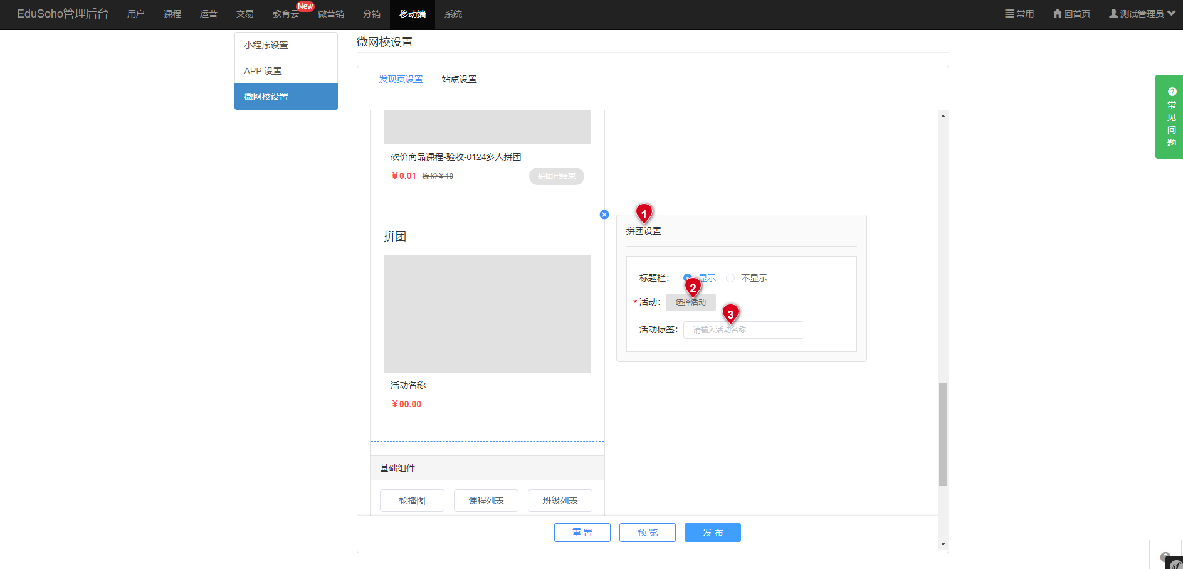Click the 预览 preview button
The width and height of the screenshot is (1183, 569).
(647, 533)
